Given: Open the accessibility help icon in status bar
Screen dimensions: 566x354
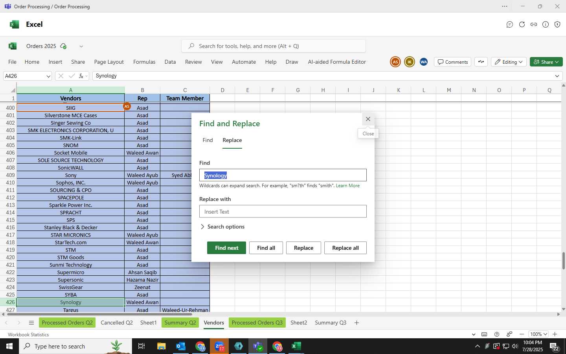Looking at the screenshot, I should (x=497, y=334).
